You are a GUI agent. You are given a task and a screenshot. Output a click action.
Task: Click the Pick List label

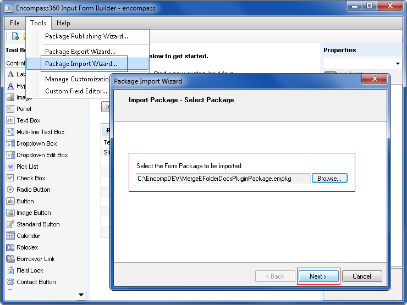click(x=28, y=167)
